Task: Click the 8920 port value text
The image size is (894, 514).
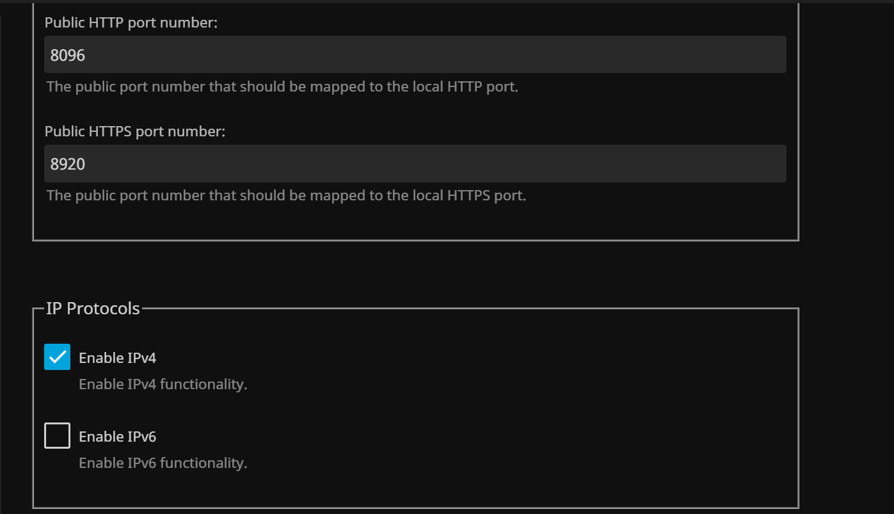Action: (68, 164)
